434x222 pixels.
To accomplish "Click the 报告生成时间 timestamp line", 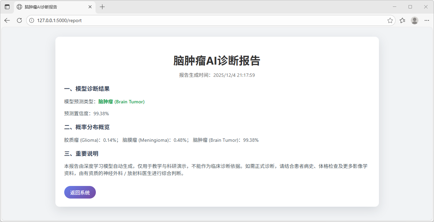I will coord(217,75).
